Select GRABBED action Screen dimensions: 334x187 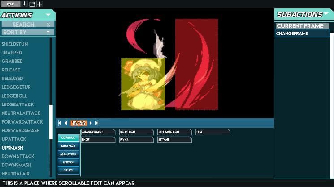(12, 61)
